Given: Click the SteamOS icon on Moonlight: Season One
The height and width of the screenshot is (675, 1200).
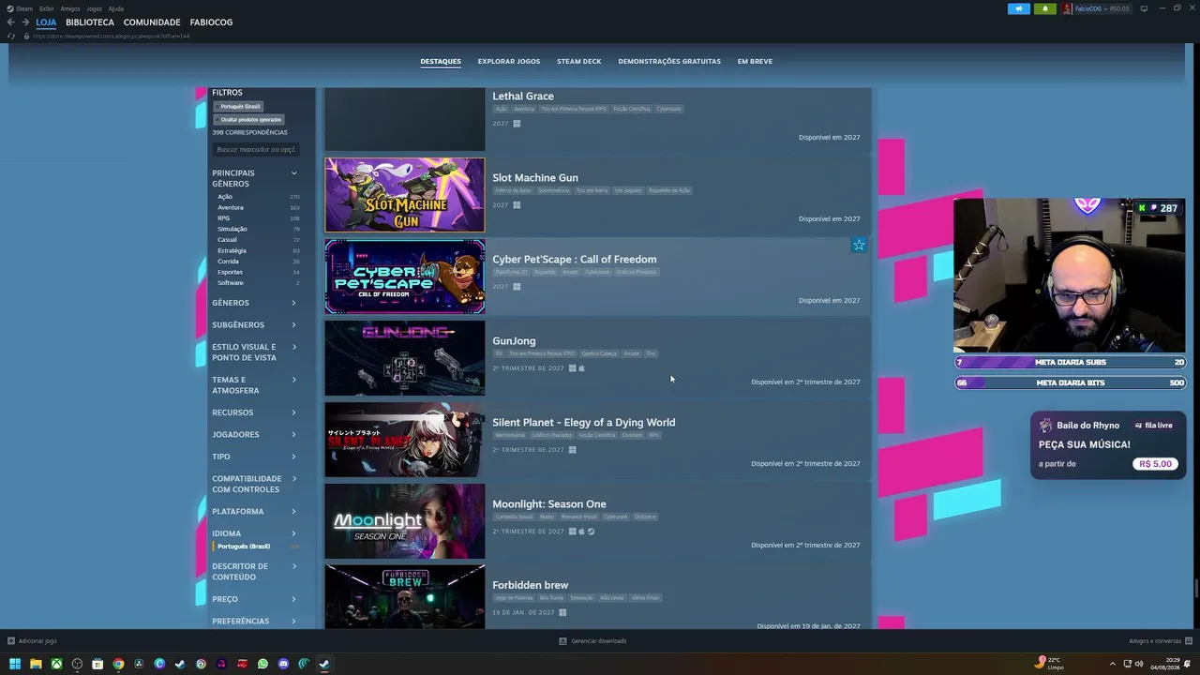Looking at the screenshot, I should point(591,532).
